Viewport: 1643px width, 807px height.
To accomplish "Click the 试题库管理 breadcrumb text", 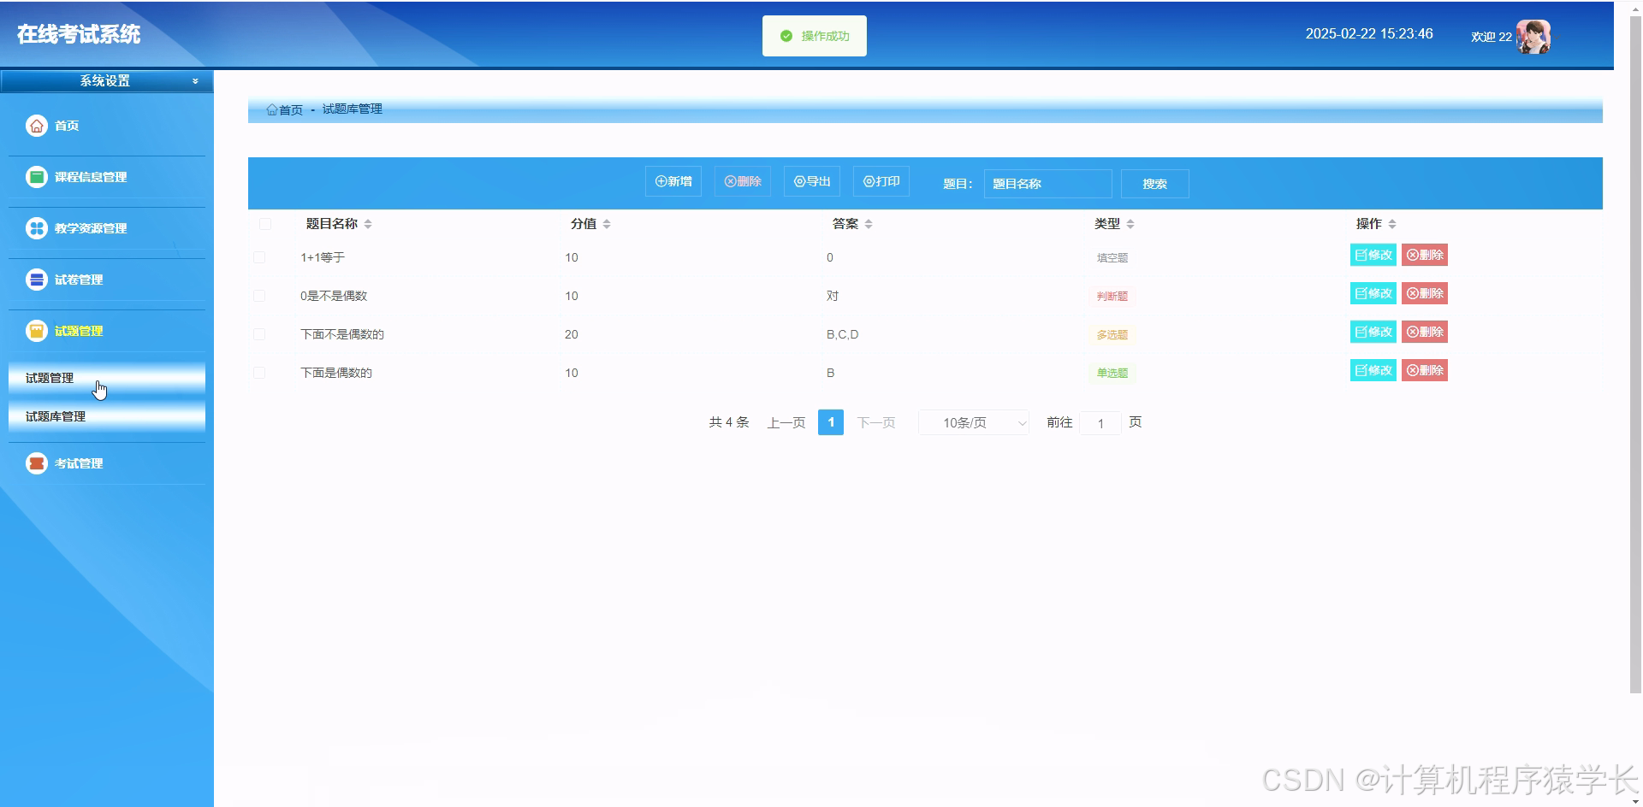I will pyautogui.click(x=353, y=109).
